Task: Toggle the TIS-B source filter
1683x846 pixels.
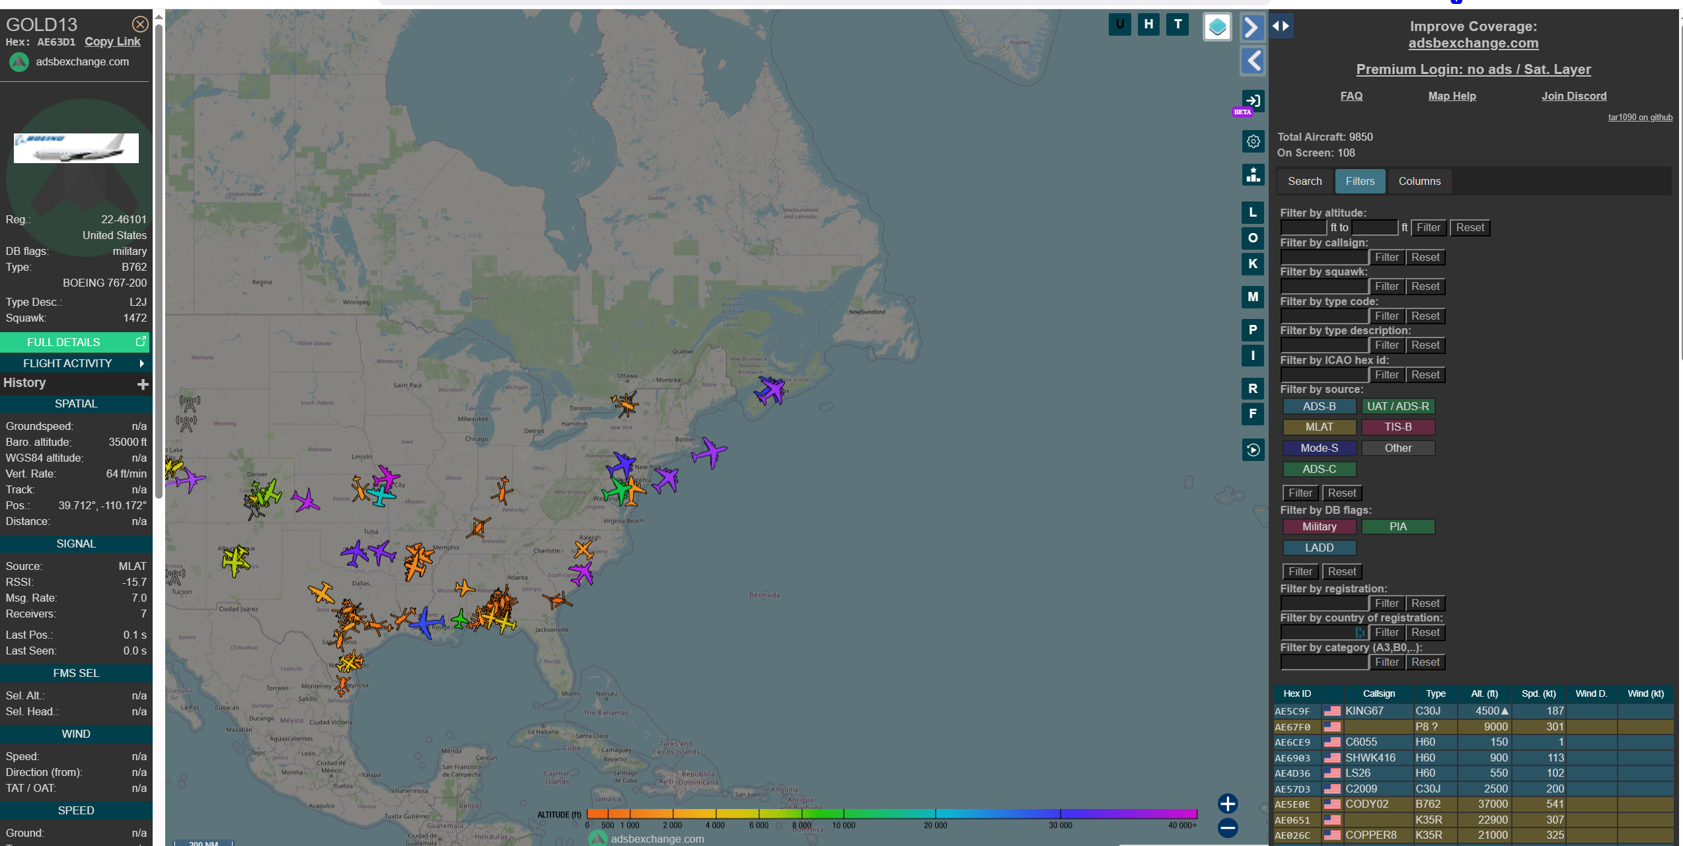Action: 1398,427
